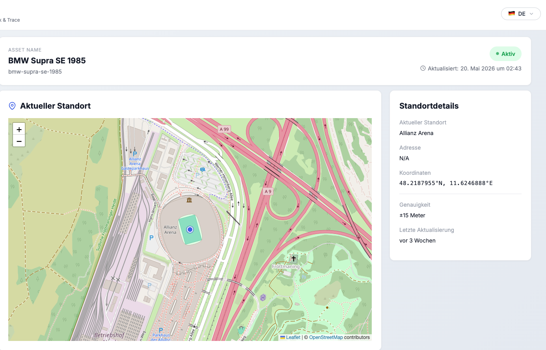The height and width of the screenshot is (350, 546).
Task: Click the Aktualisiert timestamp text
Action: click(475, 69)
